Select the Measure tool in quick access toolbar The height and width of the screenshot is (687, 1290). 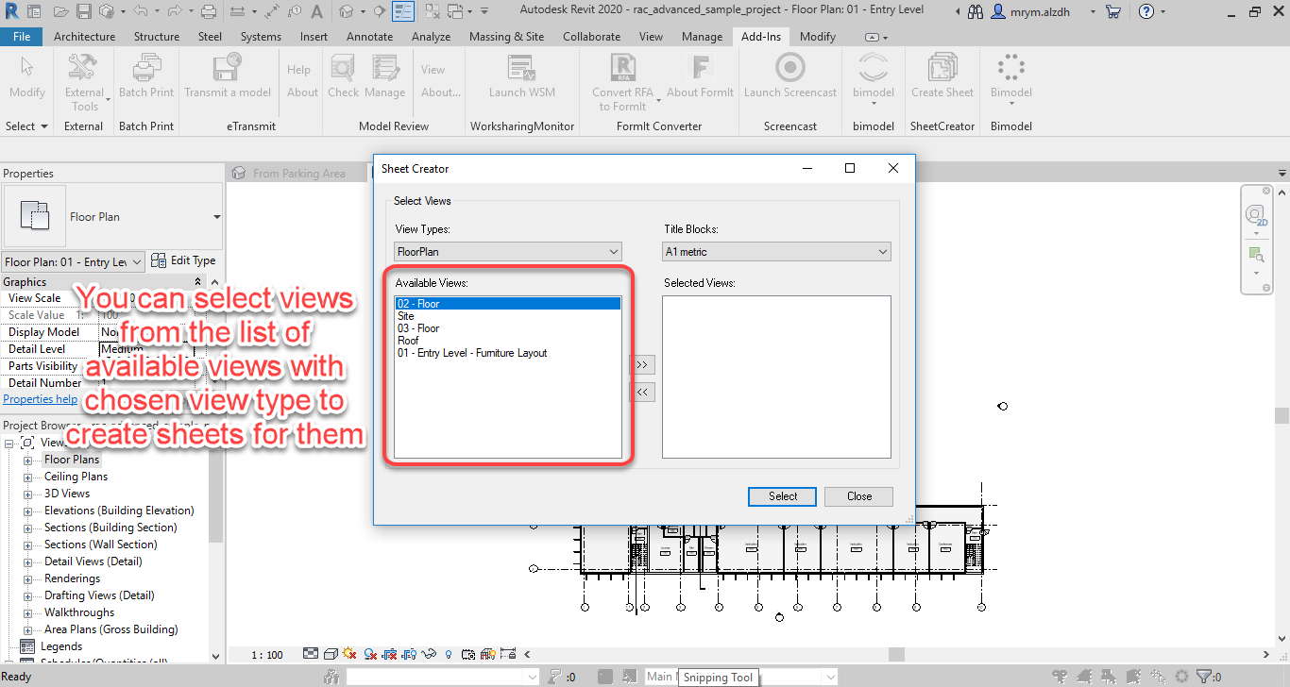(238, 9)
